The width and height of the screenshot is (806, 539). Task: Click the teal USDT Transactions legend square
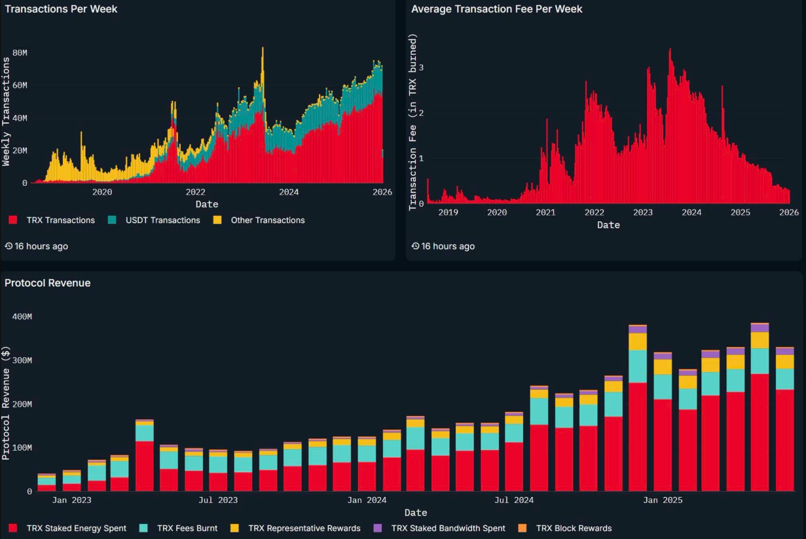113,220
